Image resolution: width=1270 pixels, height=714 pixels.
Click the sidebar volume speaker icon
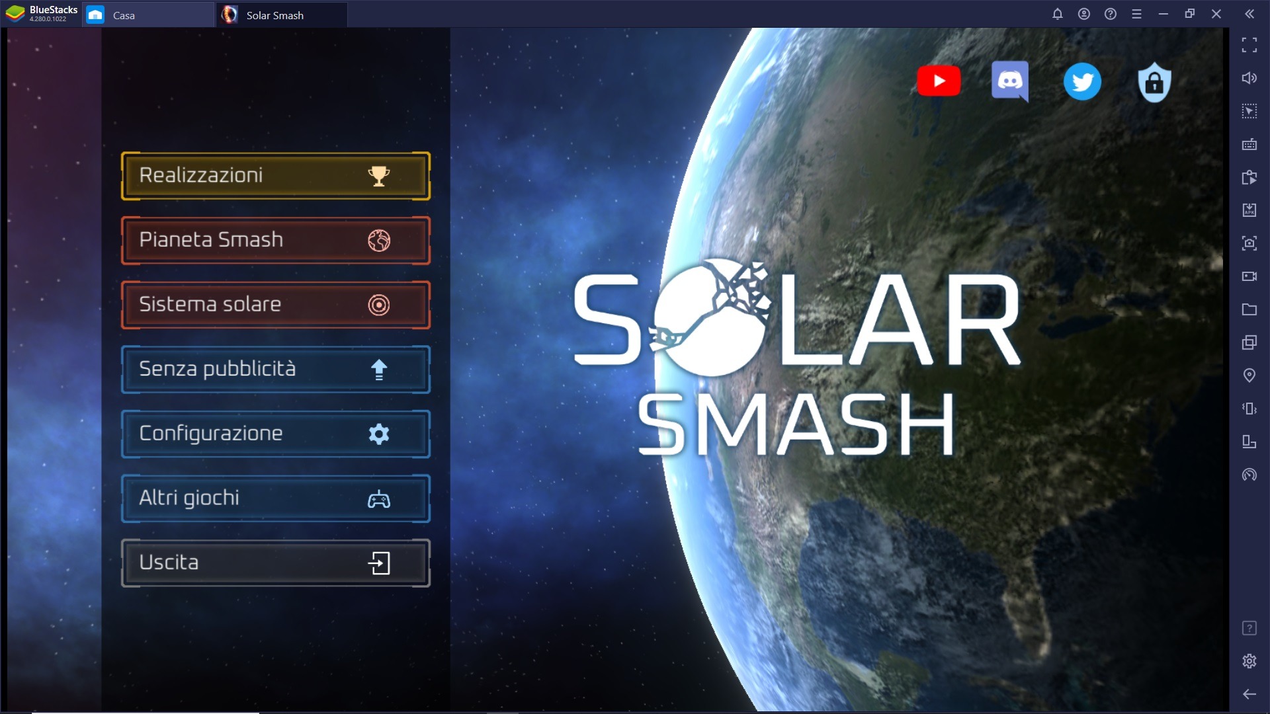click(x=1249, y=78)
